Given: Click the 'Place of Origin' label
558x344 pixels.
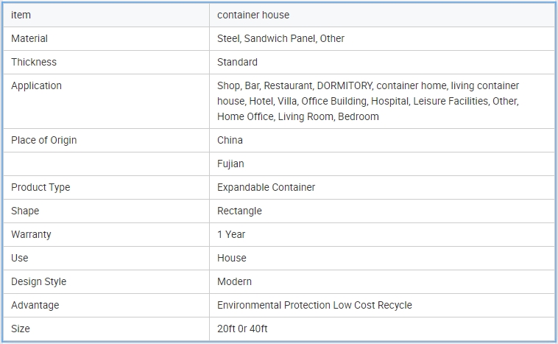Looking at the screenshot, I should point(44,140).
